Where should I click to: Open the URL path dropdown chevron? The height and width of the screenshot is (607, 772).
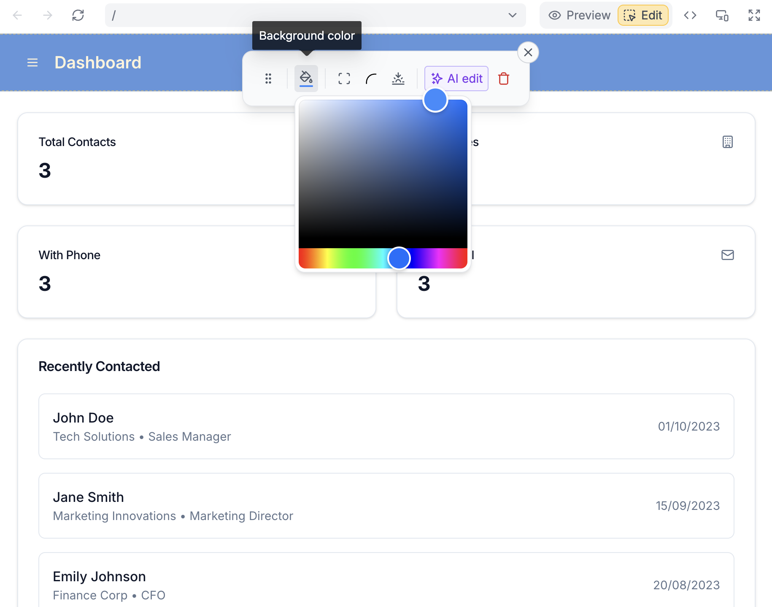coord(513,16)
